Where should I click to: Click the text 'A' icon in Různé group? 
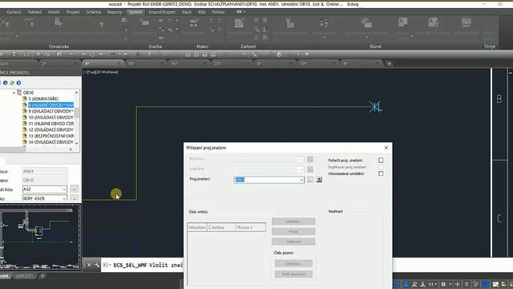402,22
